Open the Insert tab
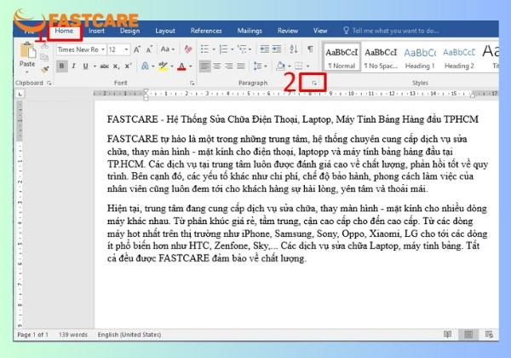 [x=96, y=31]
